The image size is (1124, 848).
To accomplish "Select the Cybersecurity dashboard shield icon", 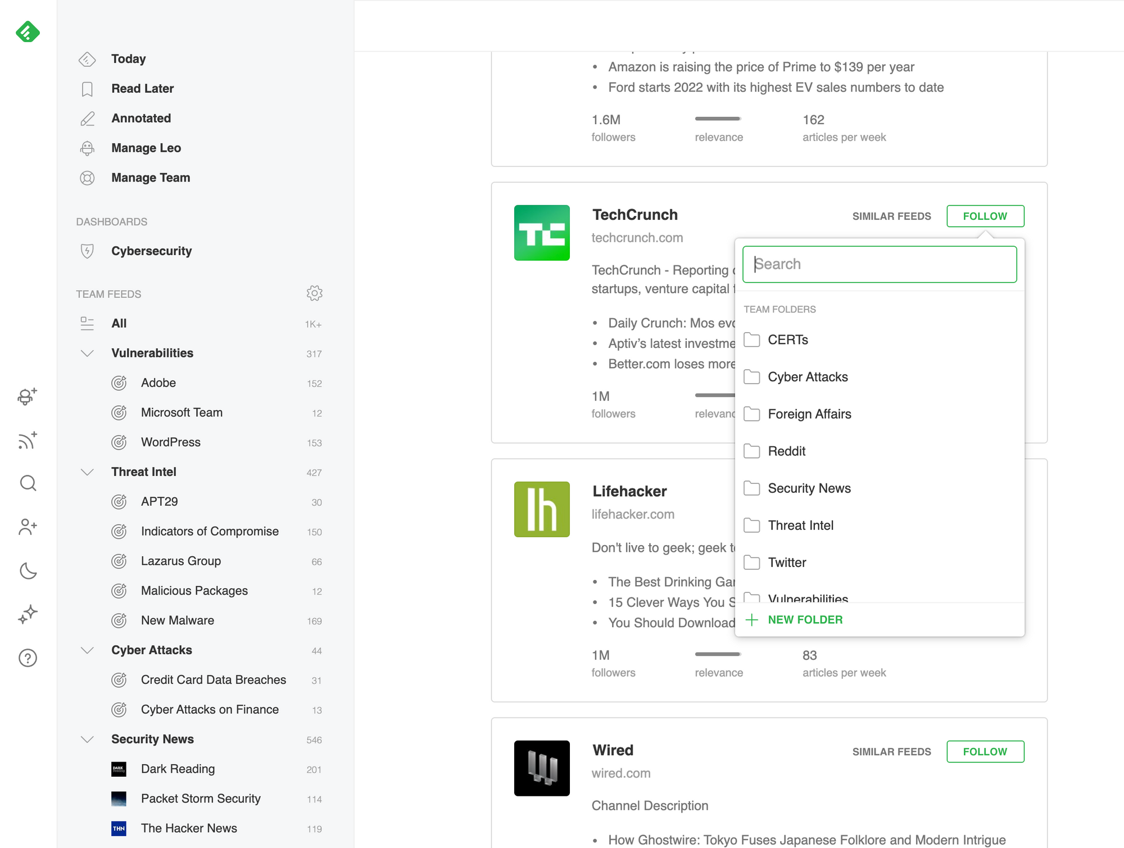I will coord(88,251).
